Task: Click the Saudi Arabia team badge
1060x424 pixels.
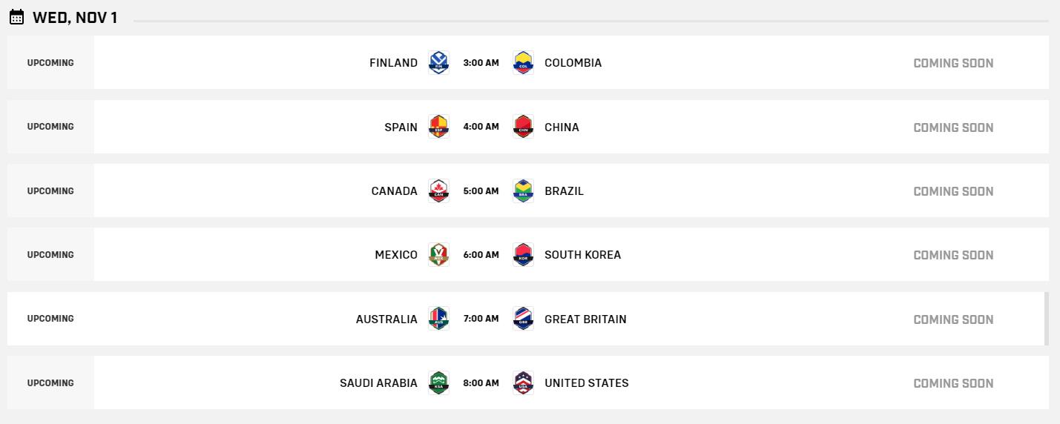Action: [438, 382]
